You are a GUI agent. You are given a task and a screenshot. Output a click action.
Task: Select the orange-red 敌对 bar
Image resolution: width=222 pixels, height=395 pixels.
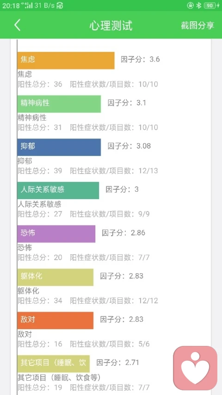55,320
